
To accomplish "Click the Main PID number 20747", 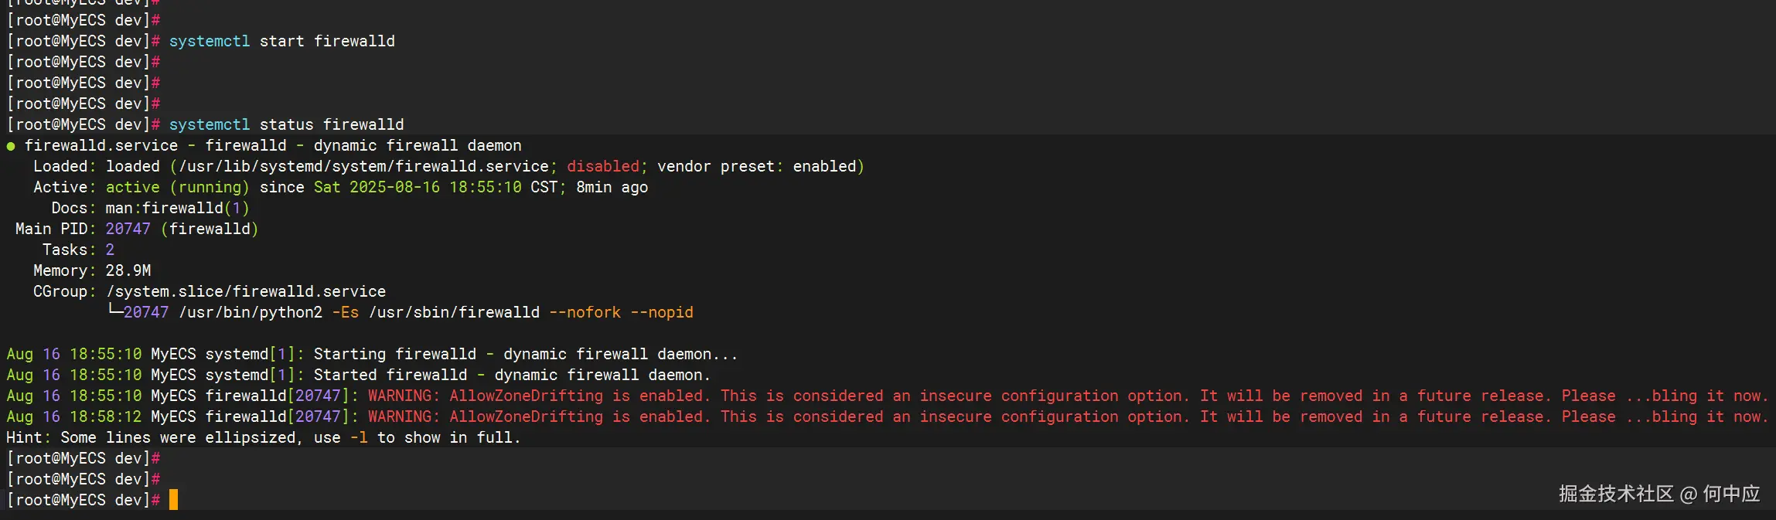I will coord(128,229).
